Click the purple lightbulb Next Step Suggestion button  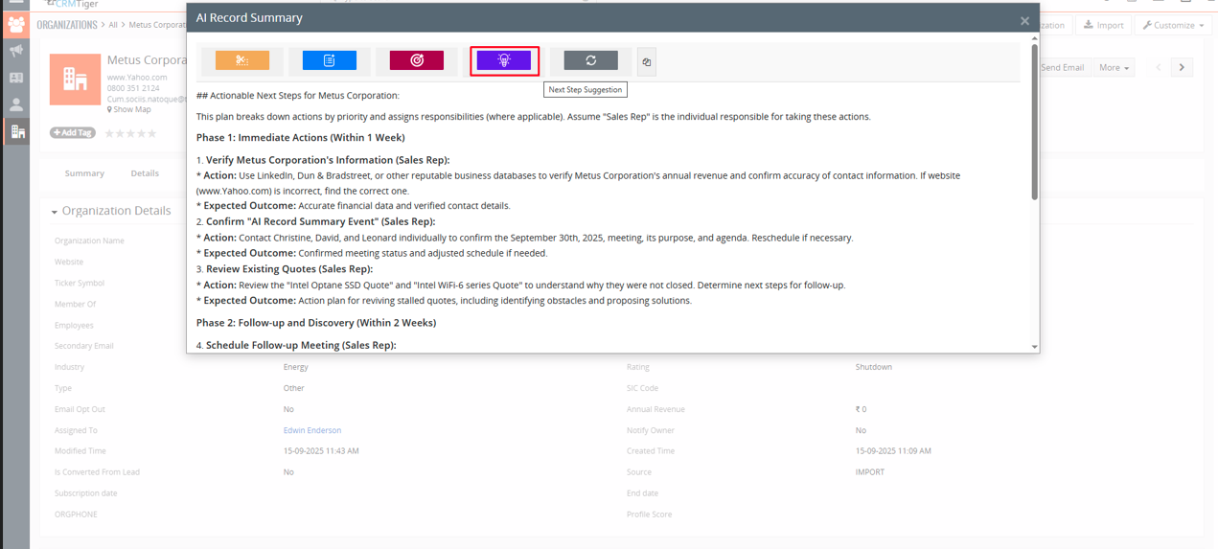coord(504,60)
